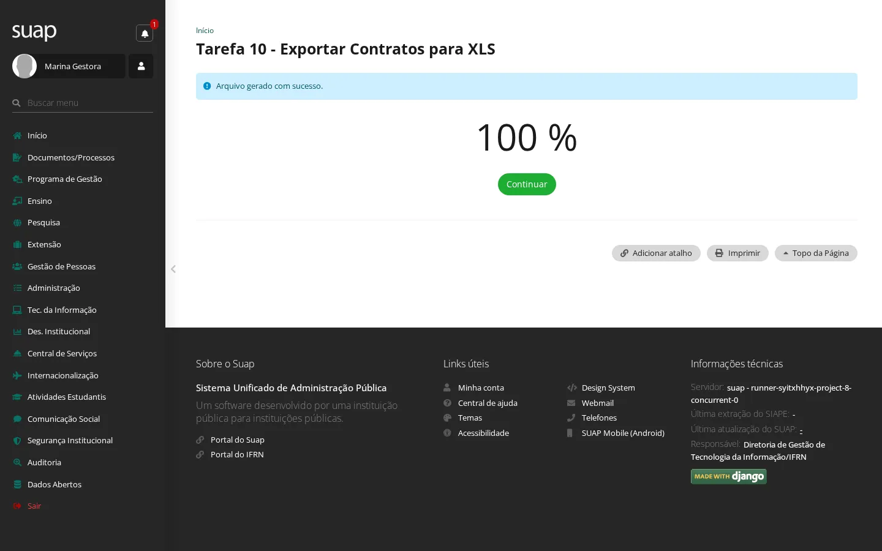Click the Atividades Estudantis graduation icon

17,397
